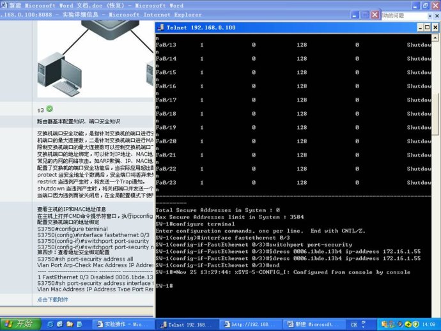The width and height of the screenshot is (441, 331).
Task: Restore down the Microsoft Word window
Action: (425, 5)
